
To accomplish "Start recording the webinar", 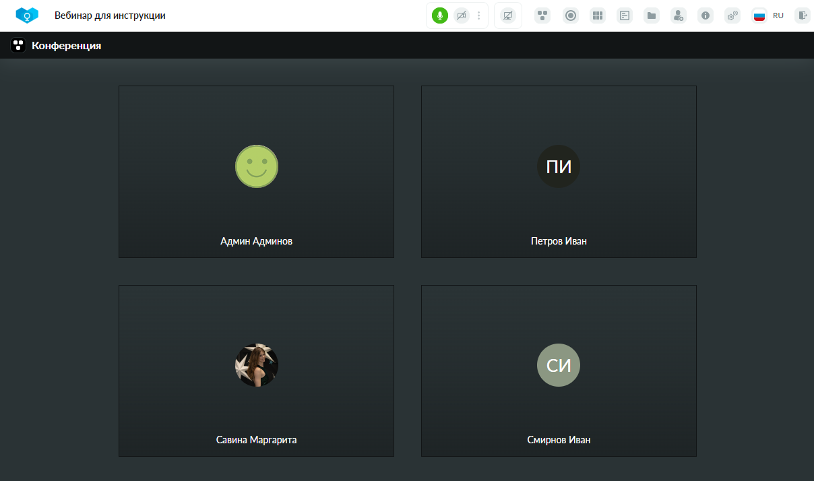I will click(571, 15).
